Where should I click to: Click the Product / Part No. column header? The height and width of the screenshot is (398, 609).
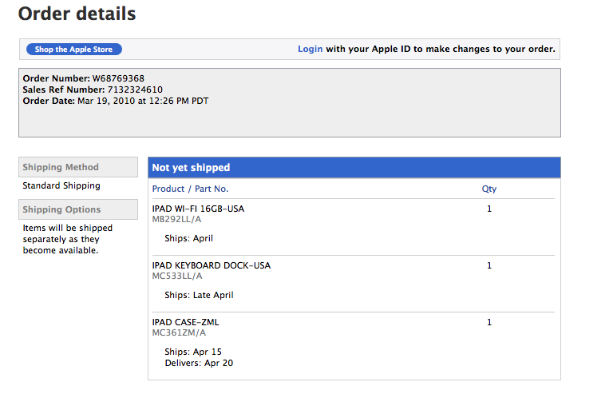click(190, 189)
